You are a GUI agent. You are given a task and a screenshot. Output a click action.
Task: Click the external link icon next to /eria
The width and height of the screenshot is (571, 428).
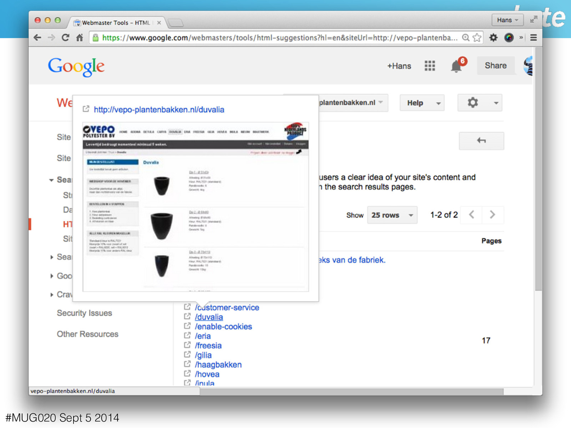(187, 336)
